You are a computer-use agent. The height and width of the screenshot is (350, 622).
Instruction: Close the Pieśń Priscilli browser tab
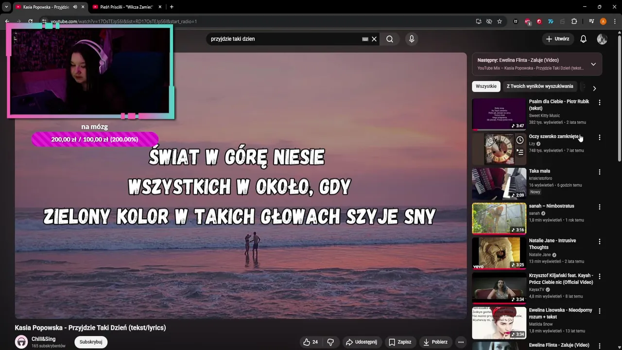click(160, 7)
